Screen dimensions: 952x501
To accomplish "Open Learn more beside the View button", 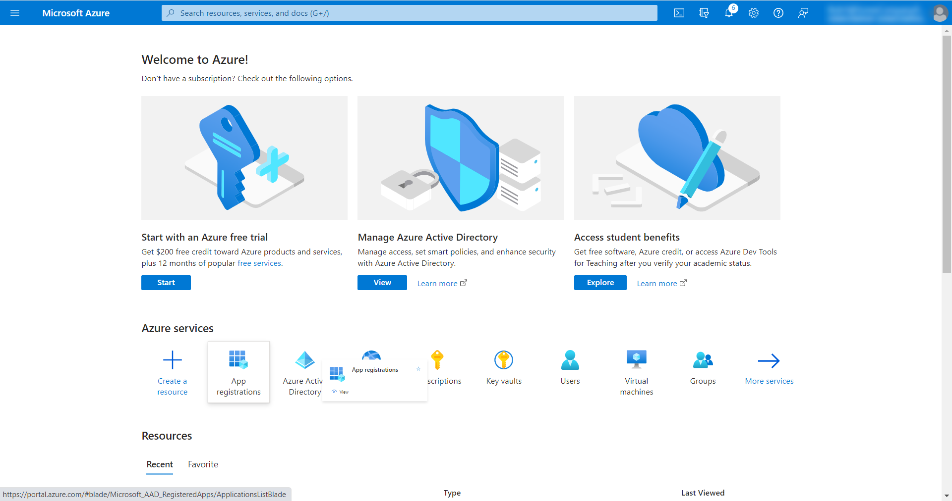I will [x=442, y=283].
